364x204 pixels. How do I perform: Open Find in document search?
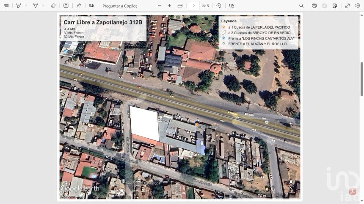pyautogui.click(x=301, y=6)
